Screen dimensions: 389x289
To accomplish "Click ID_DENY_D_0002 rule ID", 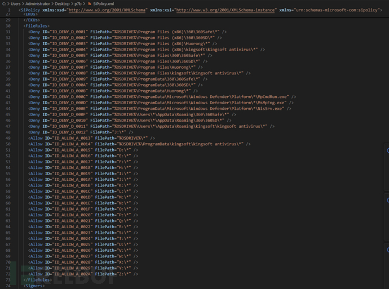I will click(69, 38).
